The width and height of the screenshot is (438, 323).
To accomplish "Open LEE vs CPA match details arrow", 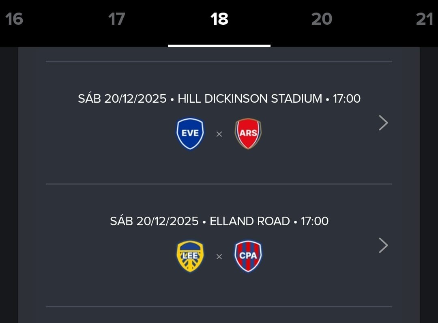I will (383, 245).
